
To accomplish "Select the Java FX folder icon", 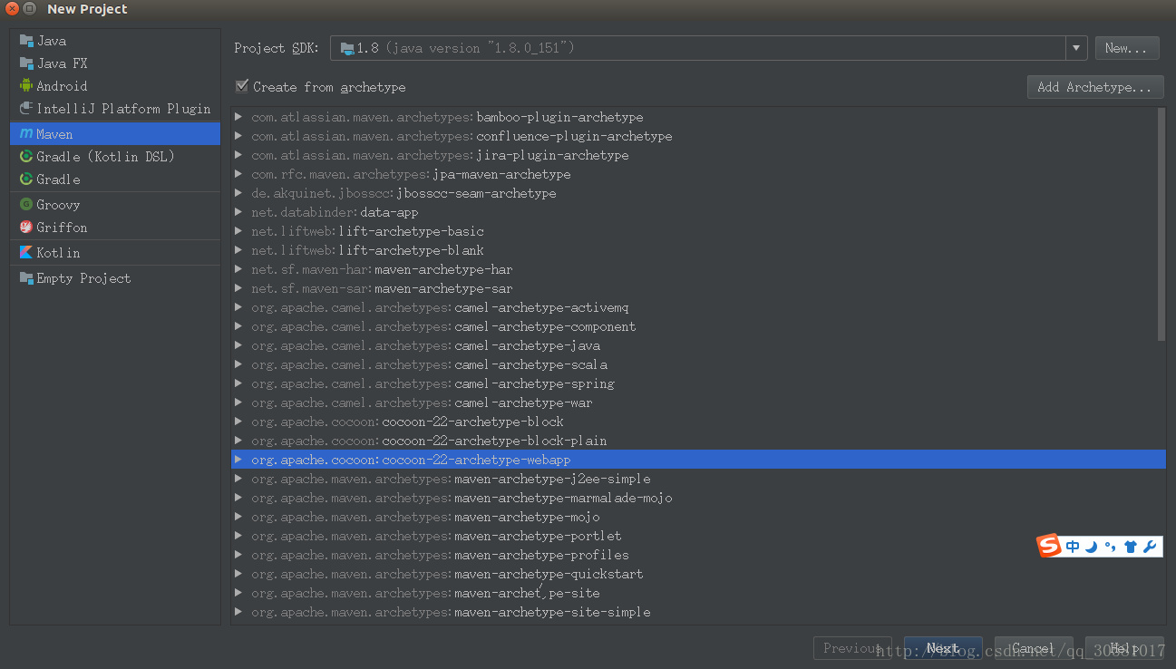I will tap(26, 63).
